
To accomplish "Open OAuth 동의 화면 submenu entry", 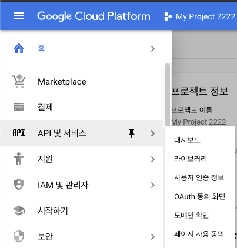I will [199, 196].
